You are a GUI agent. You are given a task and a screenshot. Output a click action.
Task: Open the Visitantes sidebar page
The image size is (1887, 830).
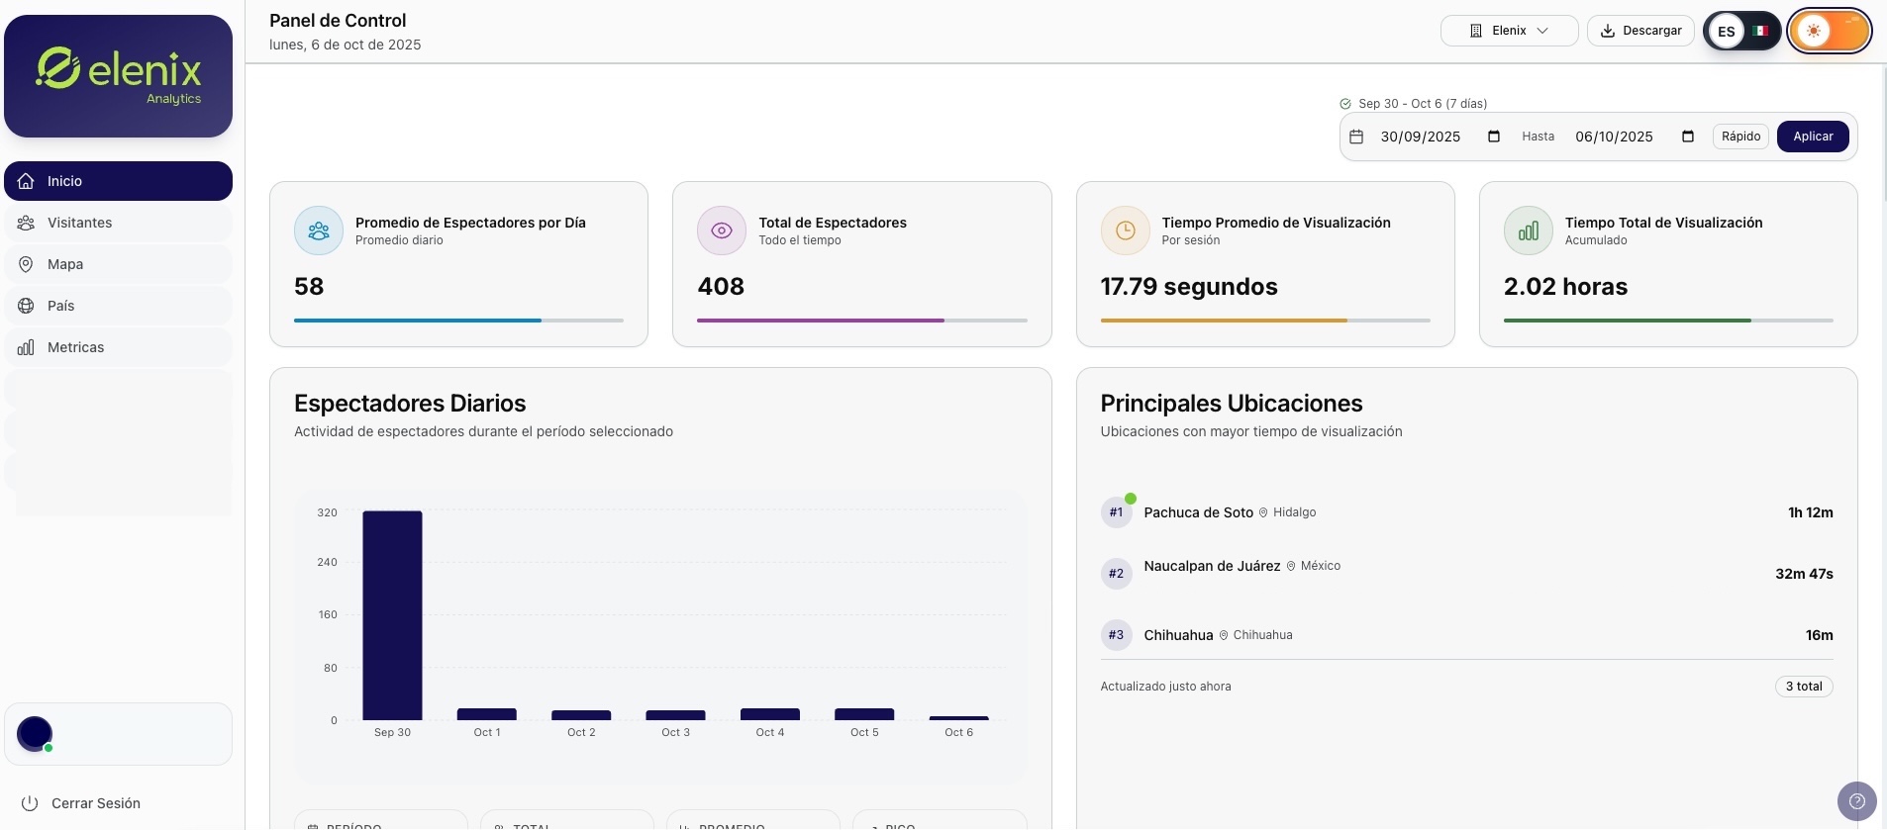(79, 223)
